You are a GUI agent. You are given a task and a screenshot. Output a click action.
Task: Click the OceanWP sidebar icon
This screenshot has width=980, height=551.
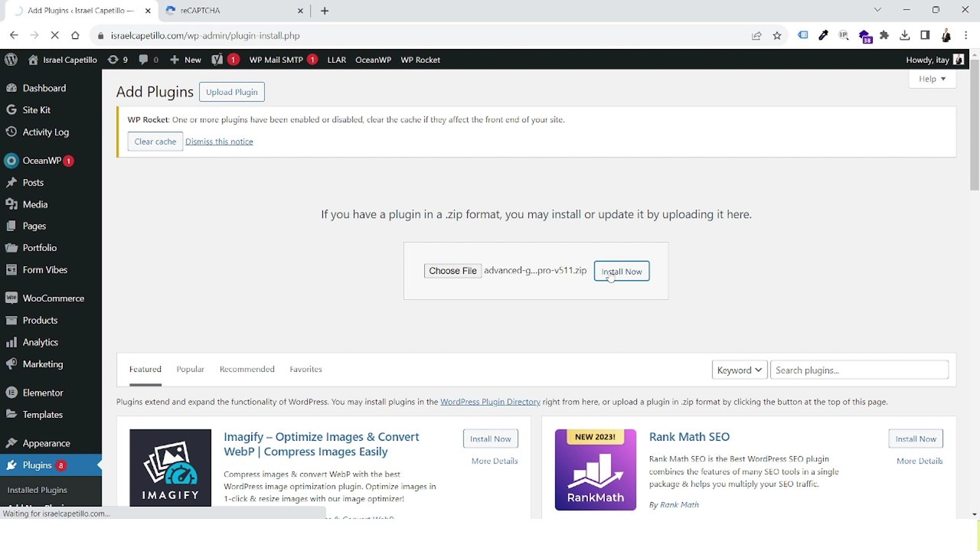[11, 161]
